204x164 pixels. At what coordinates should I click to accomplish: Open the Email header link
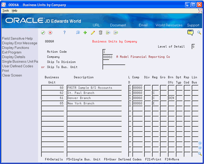[143, 25]
